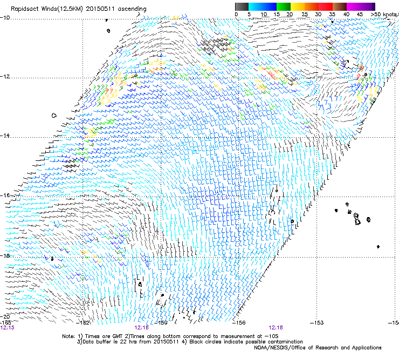The height and width of the screenshot is (351, 399).
Task: Click the yellow 20-25 knots legend swatch
Action: (x=298, y=6)
